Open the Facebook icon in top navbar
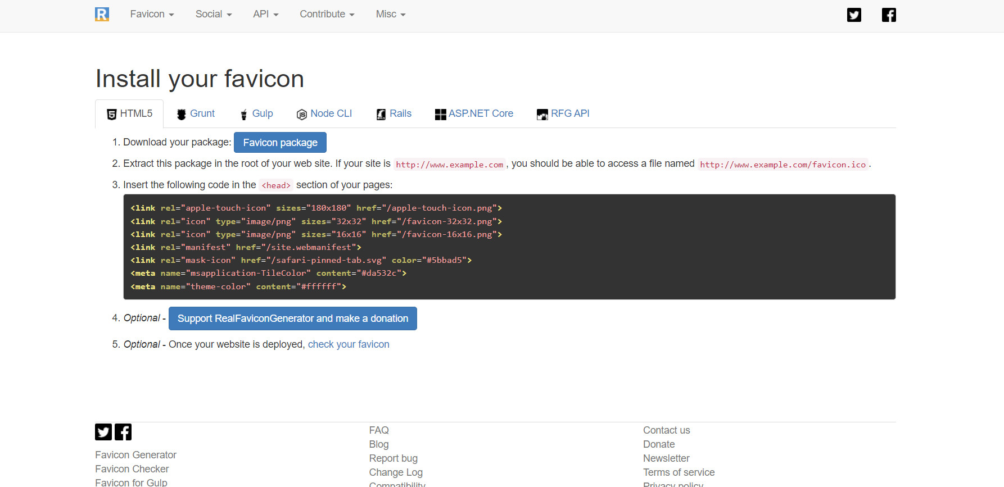 [x=889, y=15]
